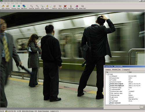Open Help from the toolbar

77,7
